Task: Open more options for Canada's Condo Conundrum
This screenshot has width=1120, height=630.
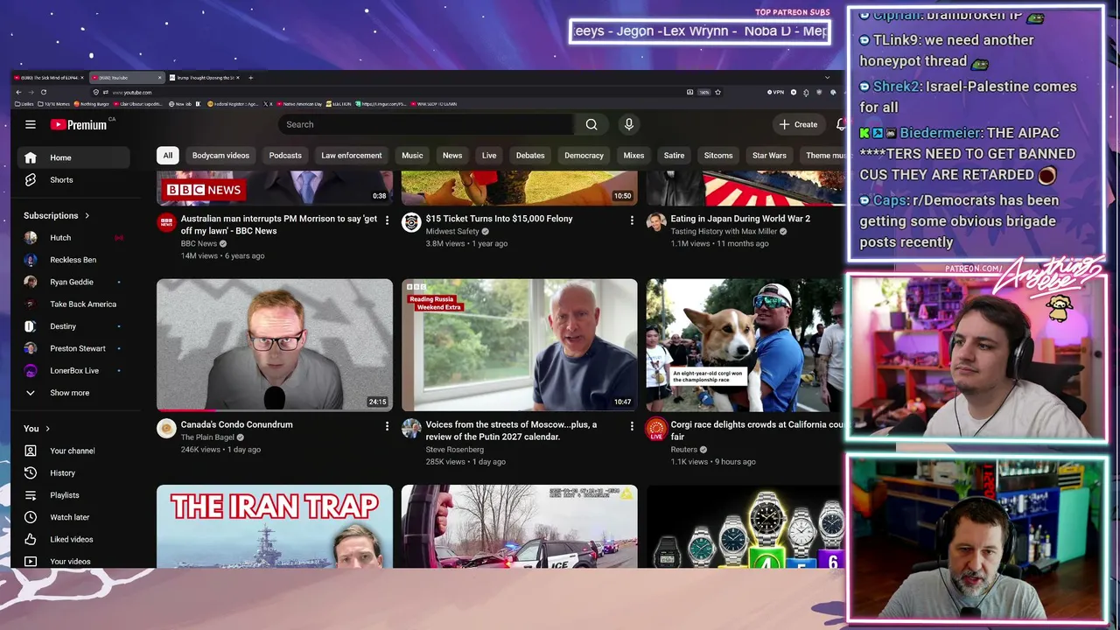Action: [x=387, y=426]
